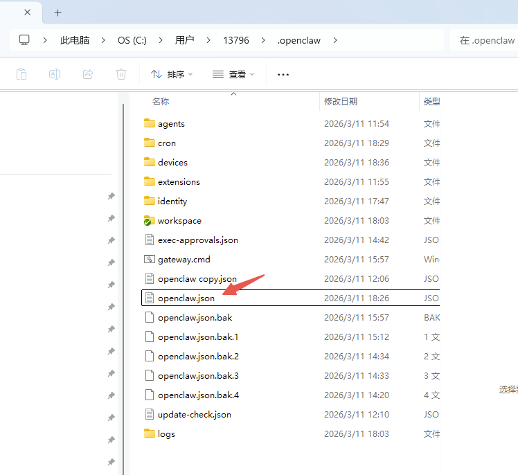Select gateway.cmd file icon
The image size is (518, 475).
pyautogui.click(x=150, y=259)
